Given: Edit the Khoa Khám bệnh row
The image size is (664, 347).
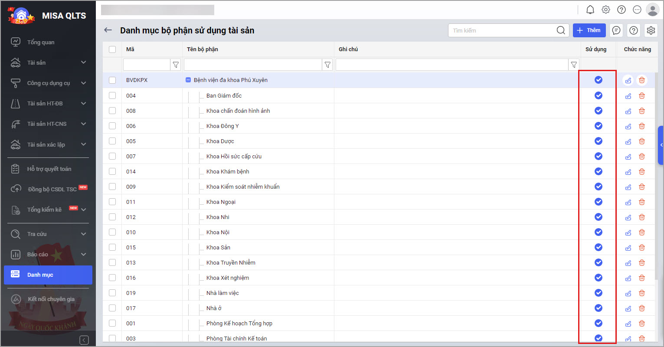Looking at the screenshot, I should (x=628, y=172).
